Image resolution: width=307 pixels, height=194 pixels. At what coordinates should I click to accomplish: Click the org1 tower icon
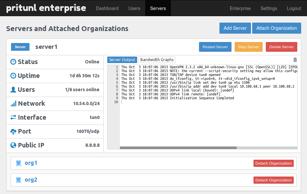[x=18, y=163]
